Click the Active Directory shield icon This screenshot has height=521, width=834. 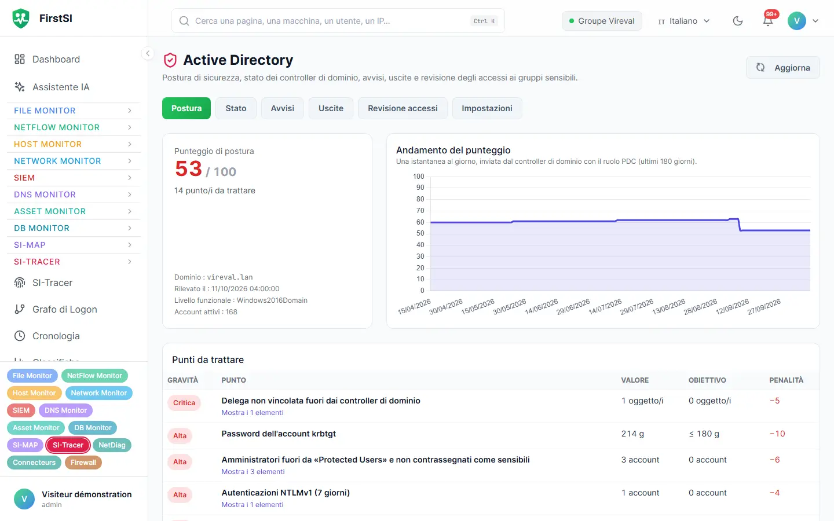tap(170, 60)
